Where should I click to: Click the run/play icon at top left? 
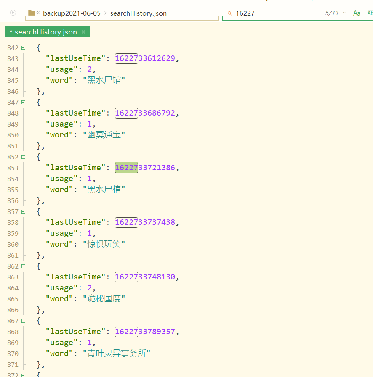pos(13,13)
